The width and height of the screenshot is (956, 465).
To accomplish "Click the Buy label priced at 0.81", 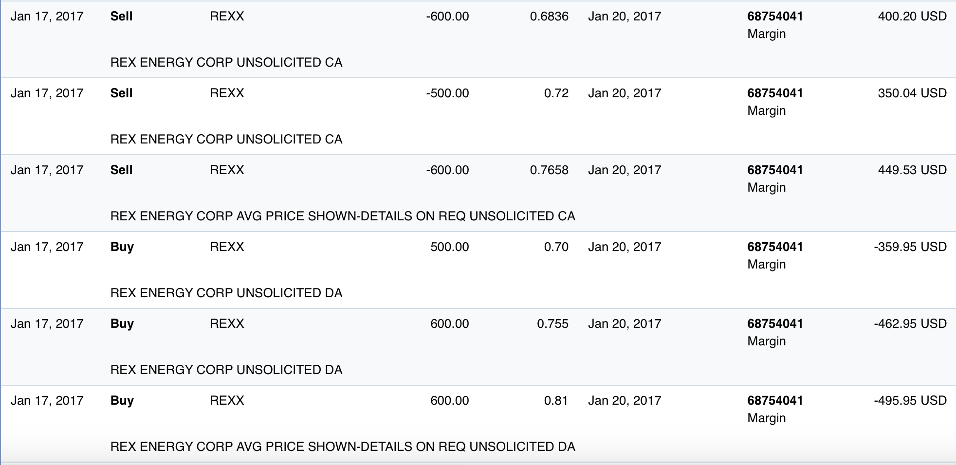I will 122,401.
